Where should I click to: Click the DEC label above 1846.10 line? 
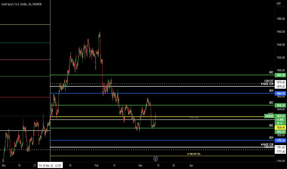click(x=271, y=103)
